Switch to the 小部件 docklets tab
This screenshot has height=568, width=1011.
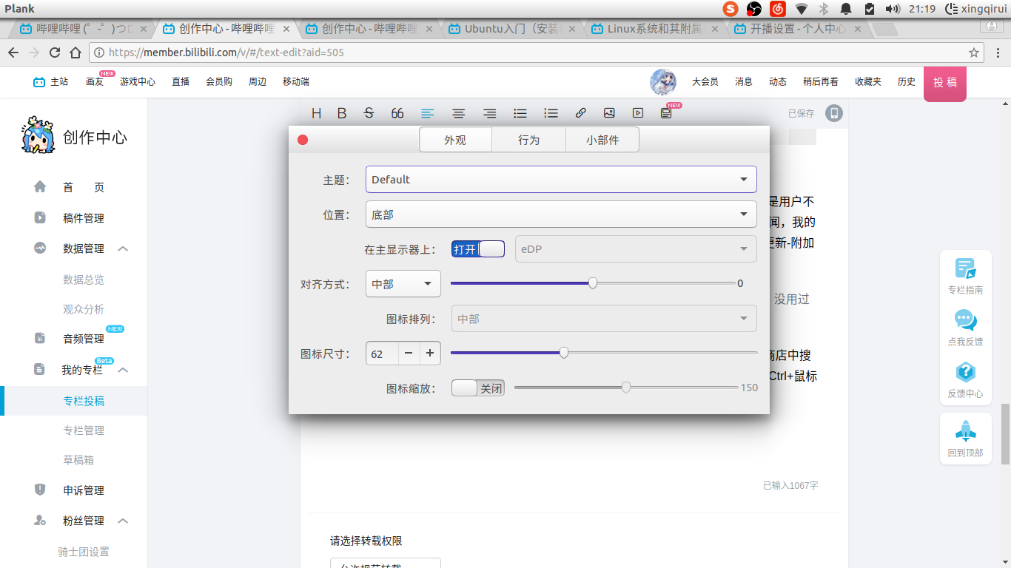point(602,140)
